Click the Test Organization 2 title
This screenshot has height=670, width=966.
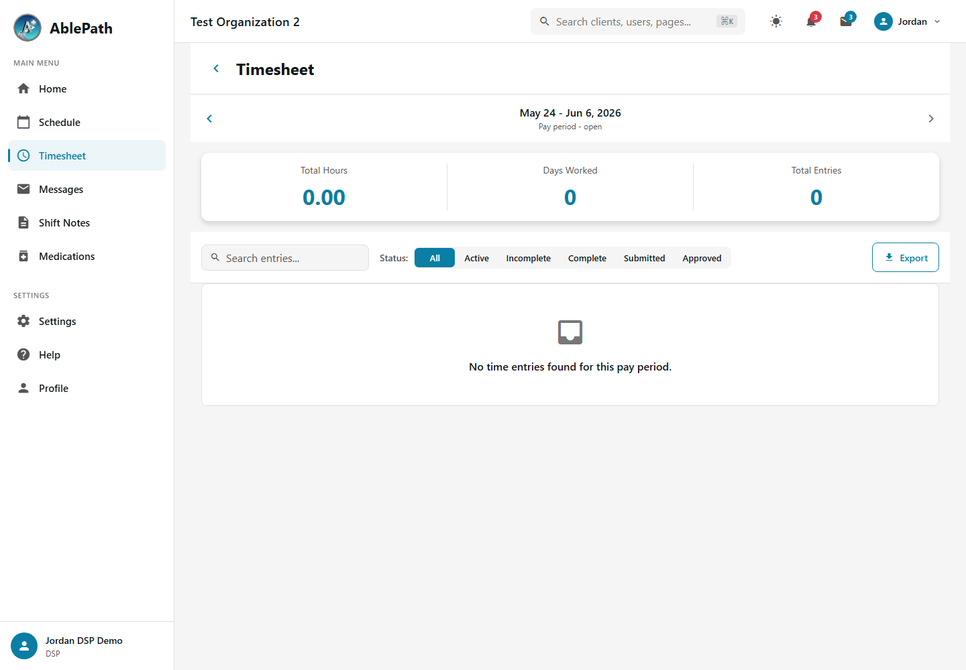(x=245, y=22)
